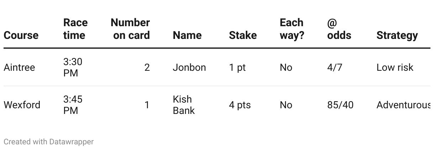The image size is (434, 150).
Task: Select the 3:45 PM race time
Action: tap(73, 105)
